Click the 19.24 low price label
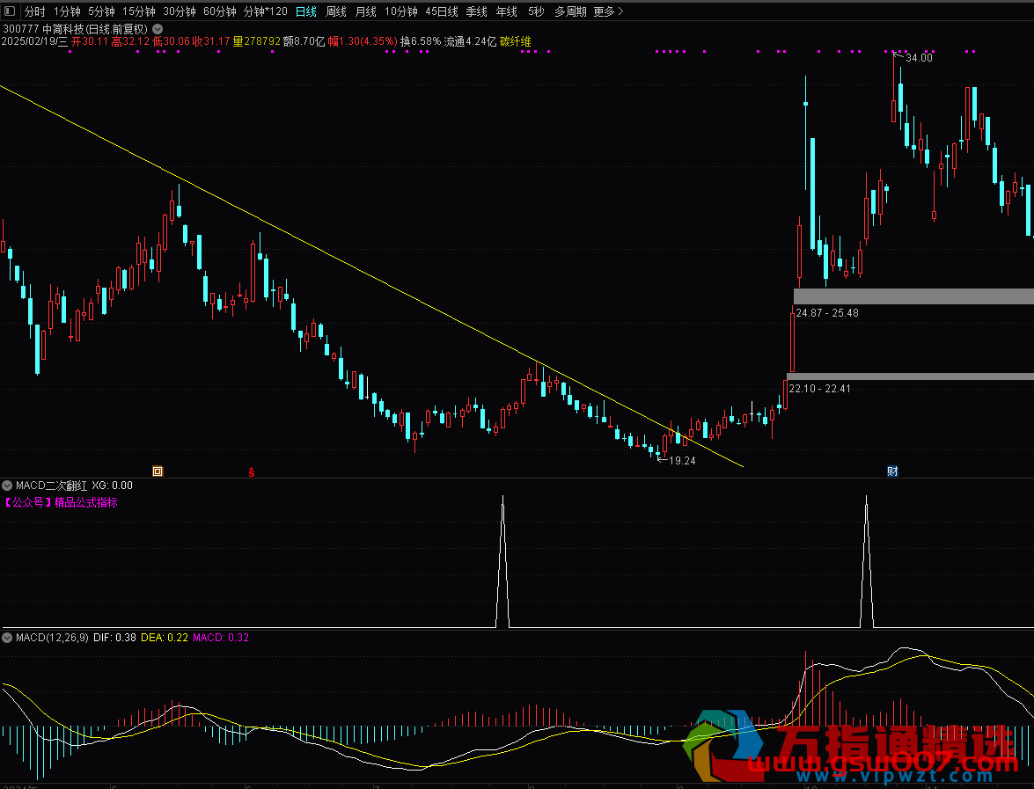 point(683,461)
